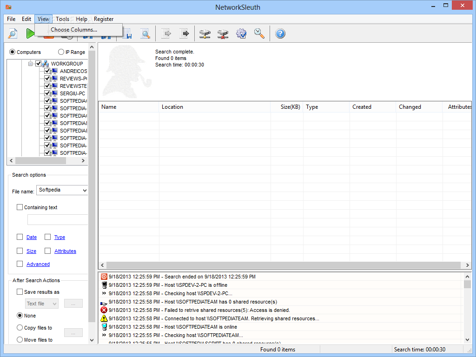This screenshot has width=476, height=357.
Task: Enable the Save results as checkbox
Action: click(x=20, y=292)
